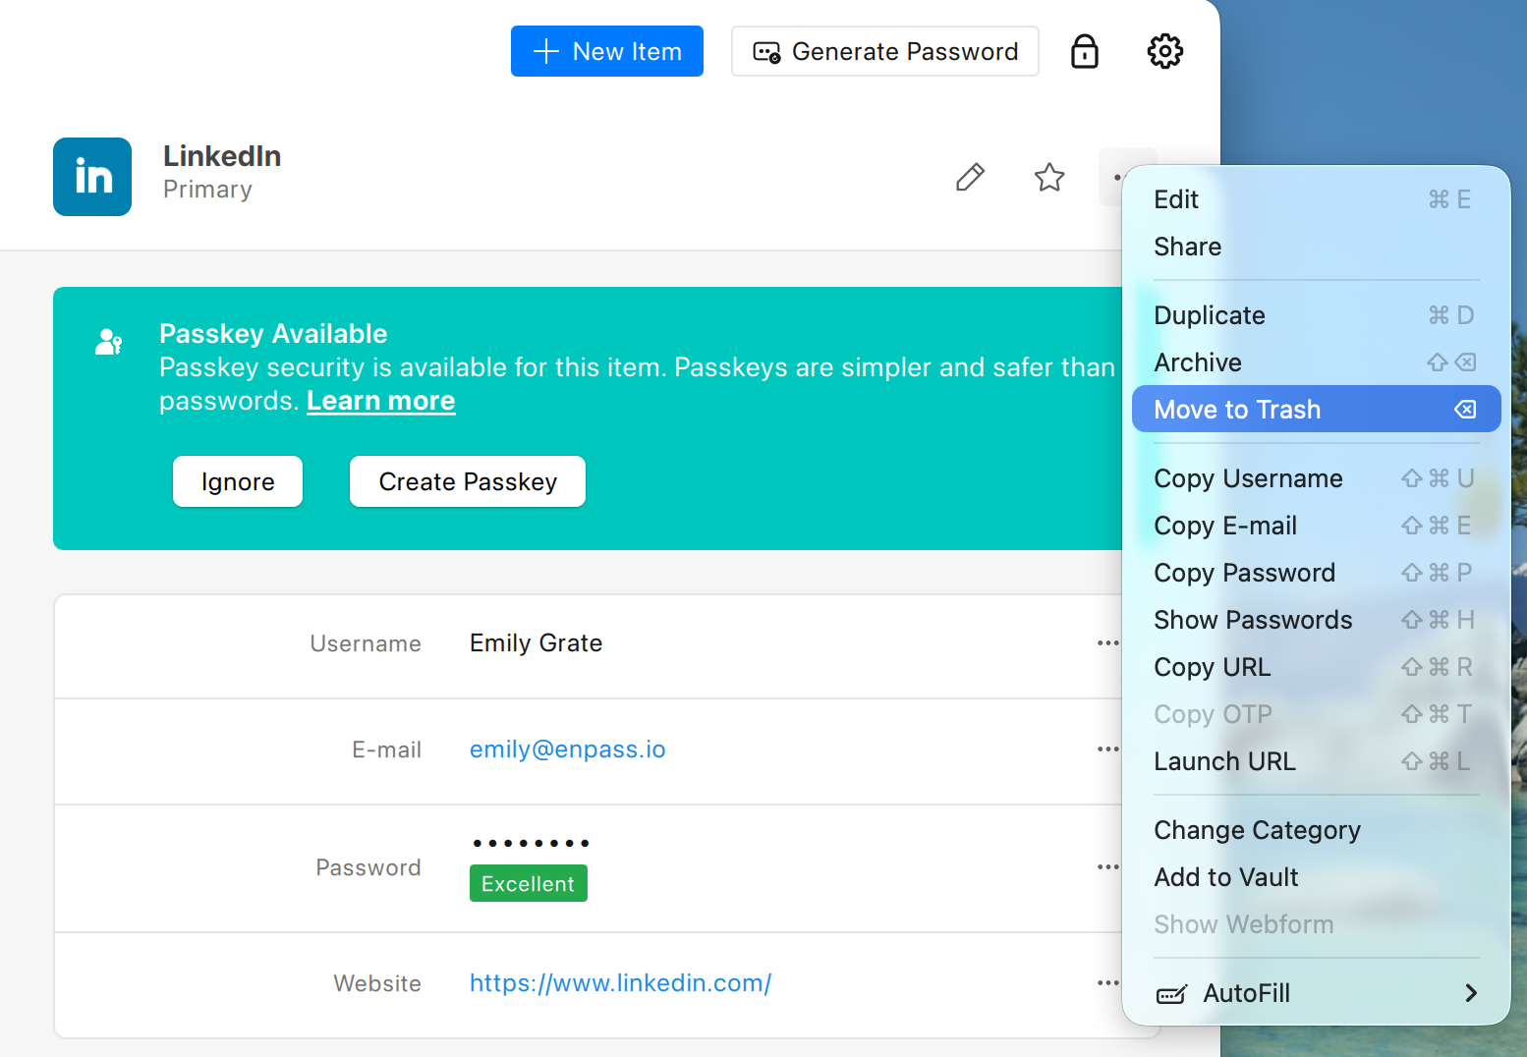Click the Passkey Available heading
Screen dimensions: 1527x1057
(273, 334)
